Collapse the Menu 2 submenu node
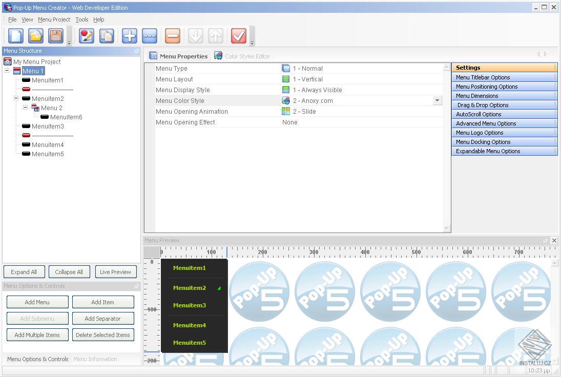561x377 pixels. [x=26, y=108]
